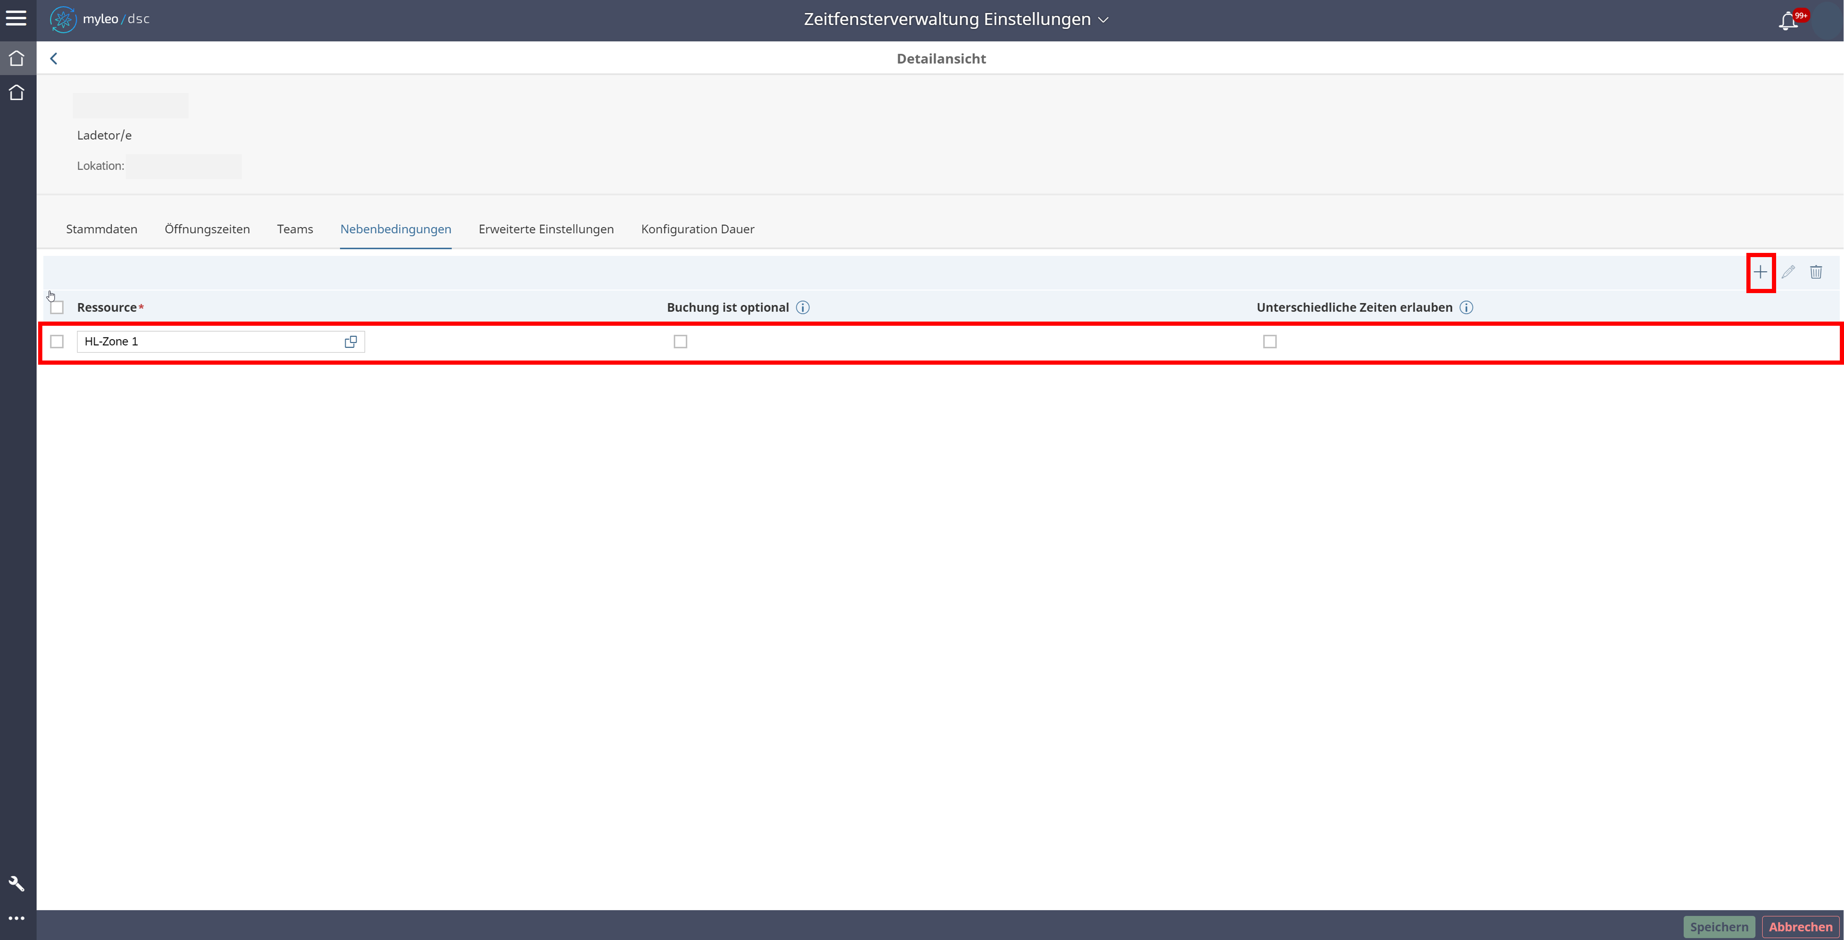
Task: Click the back arrow beside Detailansicht
Action: coord(54,59)
